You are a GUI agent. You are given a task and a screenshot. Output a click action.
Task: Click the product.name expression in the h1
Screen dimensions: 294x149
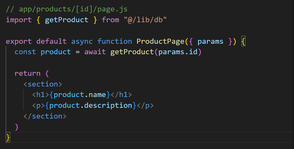pyautogui.click(x=80, y=95)
